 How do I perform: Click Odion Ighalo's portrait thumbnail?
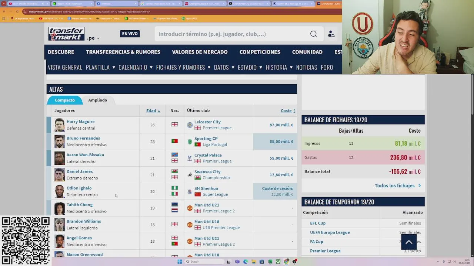point(60,191)
